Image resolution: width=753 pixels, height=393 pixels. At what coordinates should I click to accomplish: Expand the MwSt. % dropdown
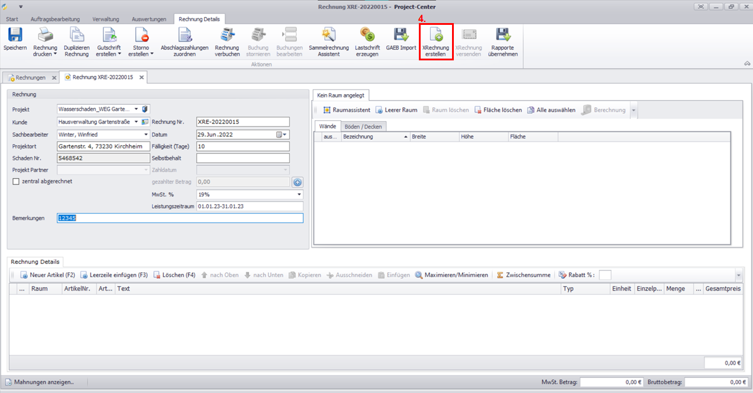[299, 194]
